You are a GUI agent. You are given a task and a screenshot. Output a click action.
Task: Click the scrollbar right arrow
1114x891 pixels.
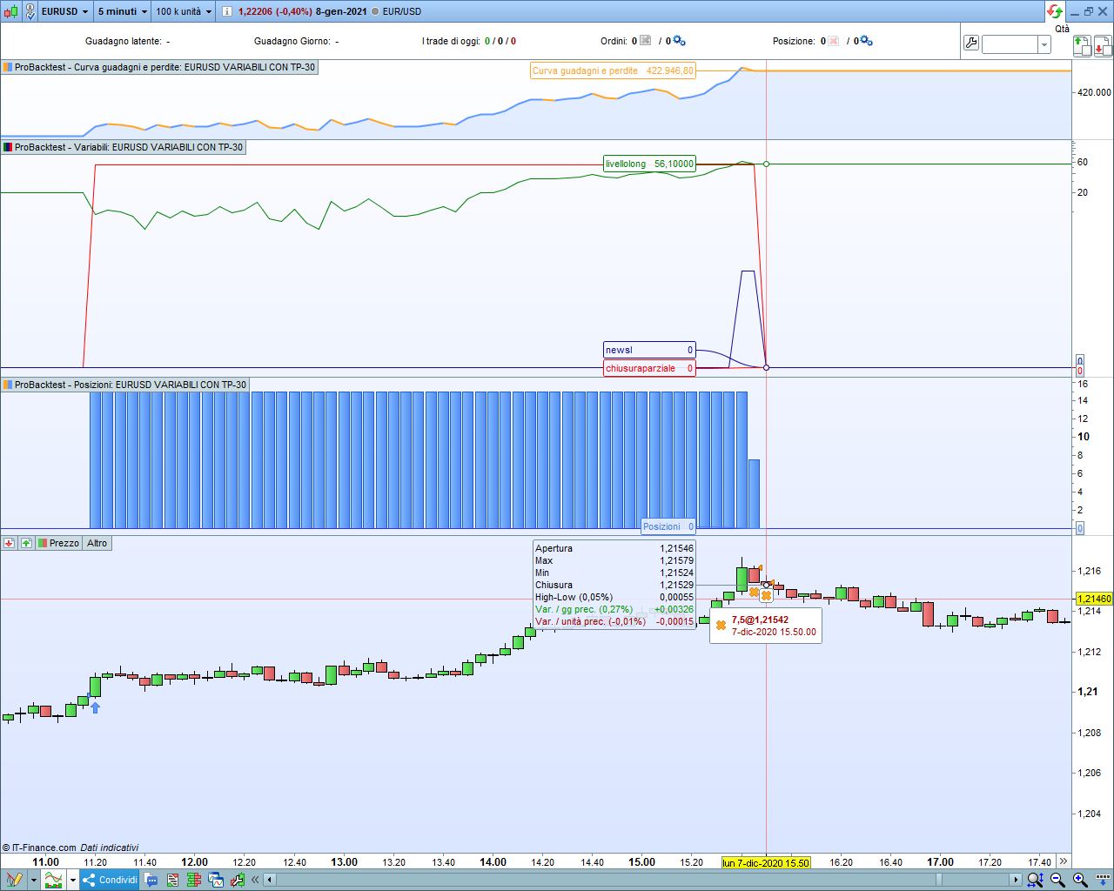point(1016,880)
